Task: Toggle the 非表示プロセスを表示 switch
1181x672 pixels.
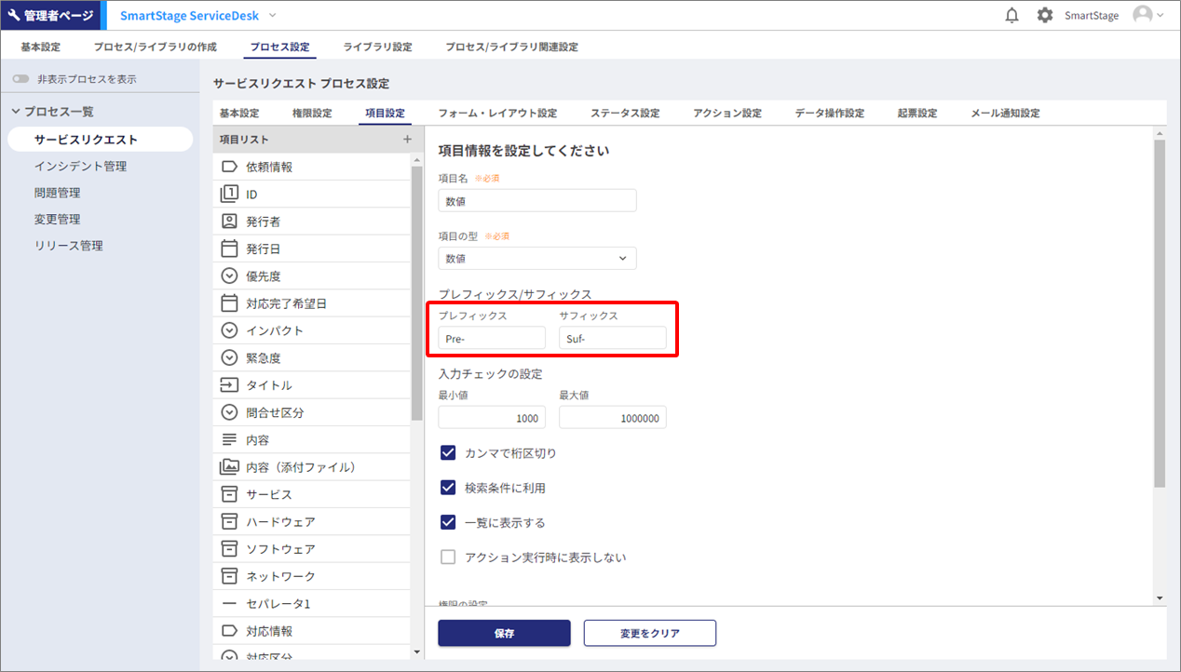Action: point(20,80)
